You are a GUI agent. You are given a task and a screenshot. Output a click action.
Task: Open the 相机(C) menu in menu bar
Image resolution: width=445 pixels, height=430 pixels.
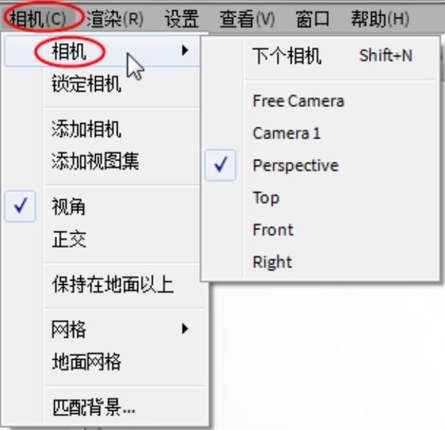38,19
